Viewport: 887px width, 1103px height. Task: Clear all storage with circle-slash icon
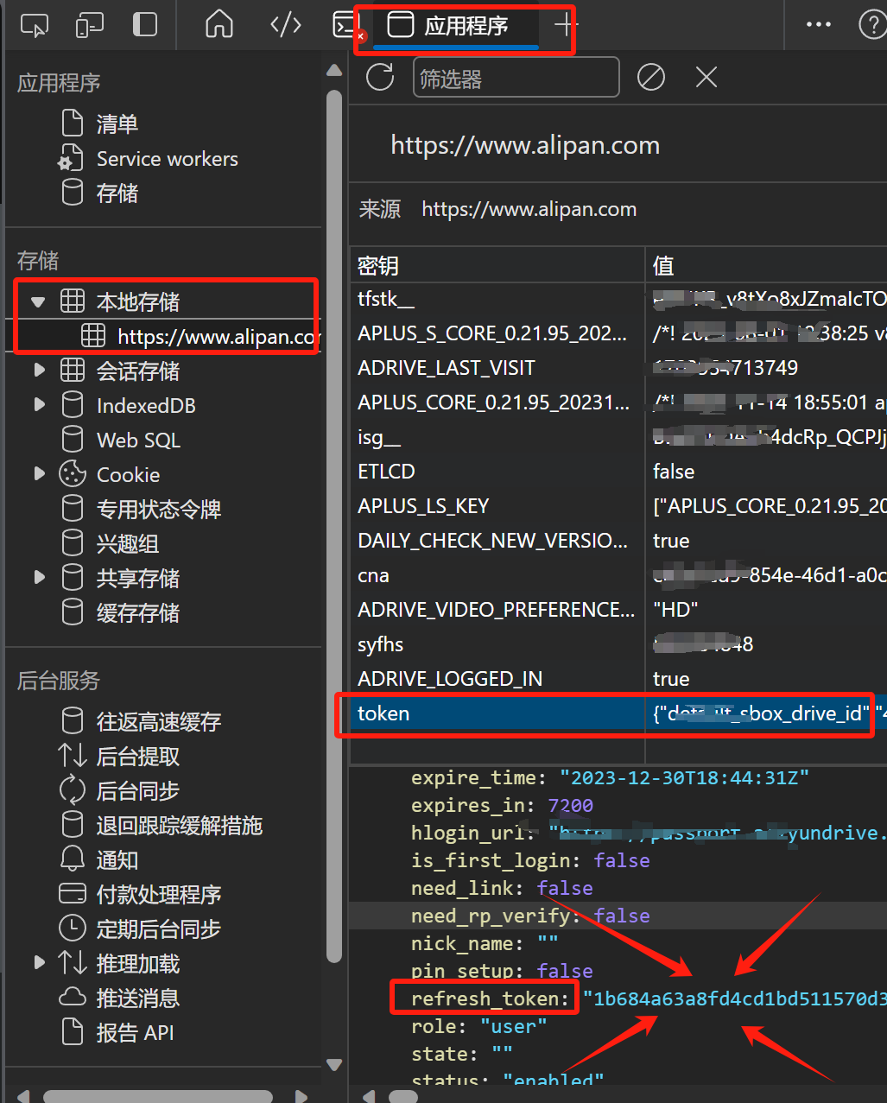pyautogui.click(x=651, y=78)
